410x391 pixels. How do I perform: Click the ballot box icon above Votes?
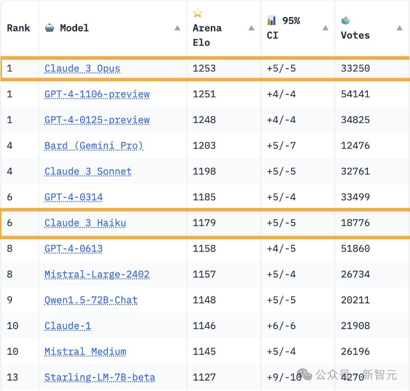click(x=346, y=21)
